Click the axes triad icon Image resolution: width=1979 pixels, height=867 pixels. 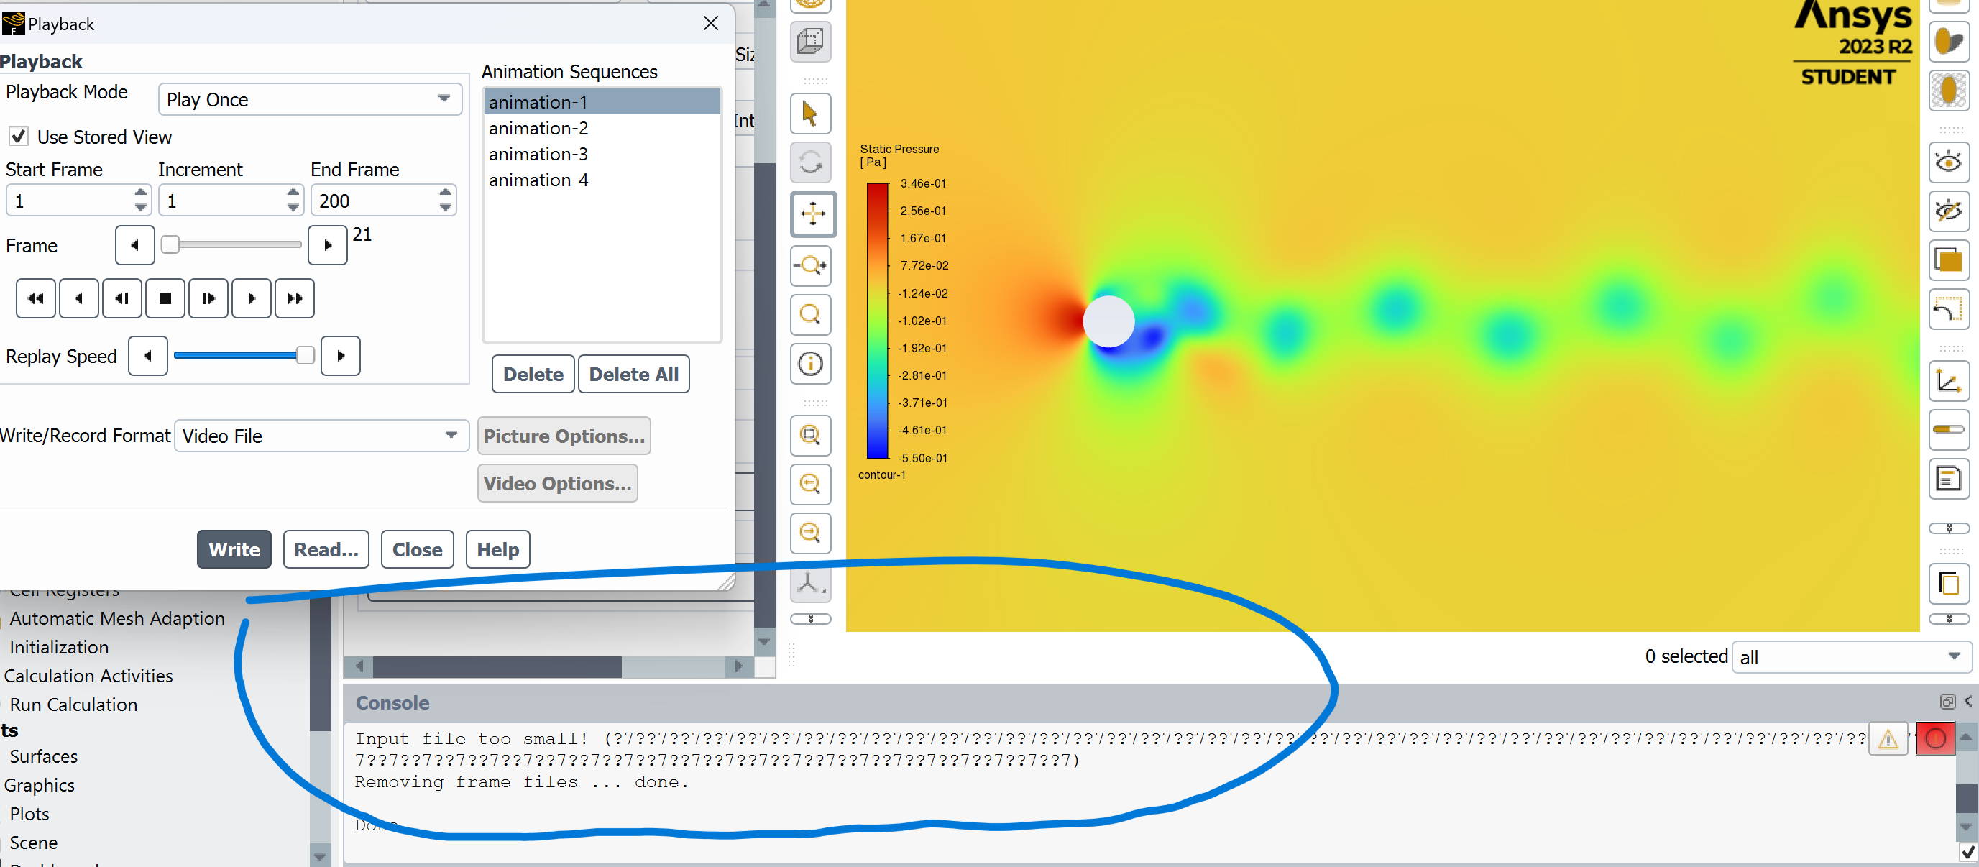pos(809,584)
